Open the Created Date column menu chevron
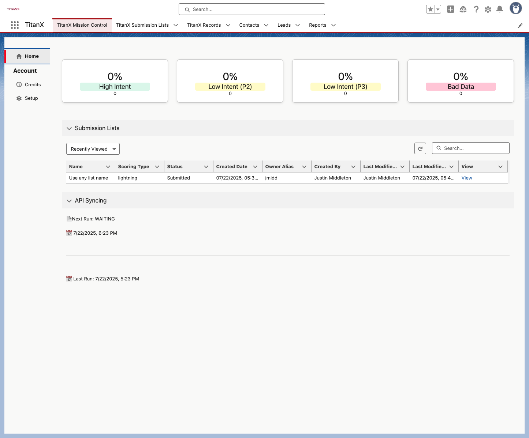The image size is (529, 438). (255, 167)
